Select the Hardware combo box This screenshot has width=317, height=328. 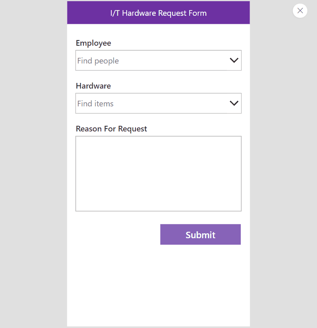pos(158,103)
